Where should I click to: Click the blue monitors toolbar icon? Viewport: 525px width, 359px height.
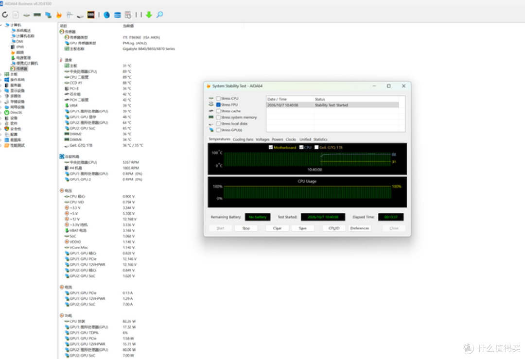coord(48,15)
